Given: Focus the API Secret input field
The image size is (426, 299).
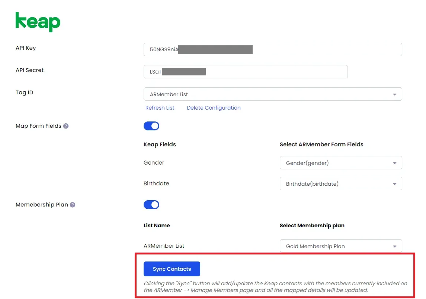Looking at the screenshot, I should click(246, 72).
